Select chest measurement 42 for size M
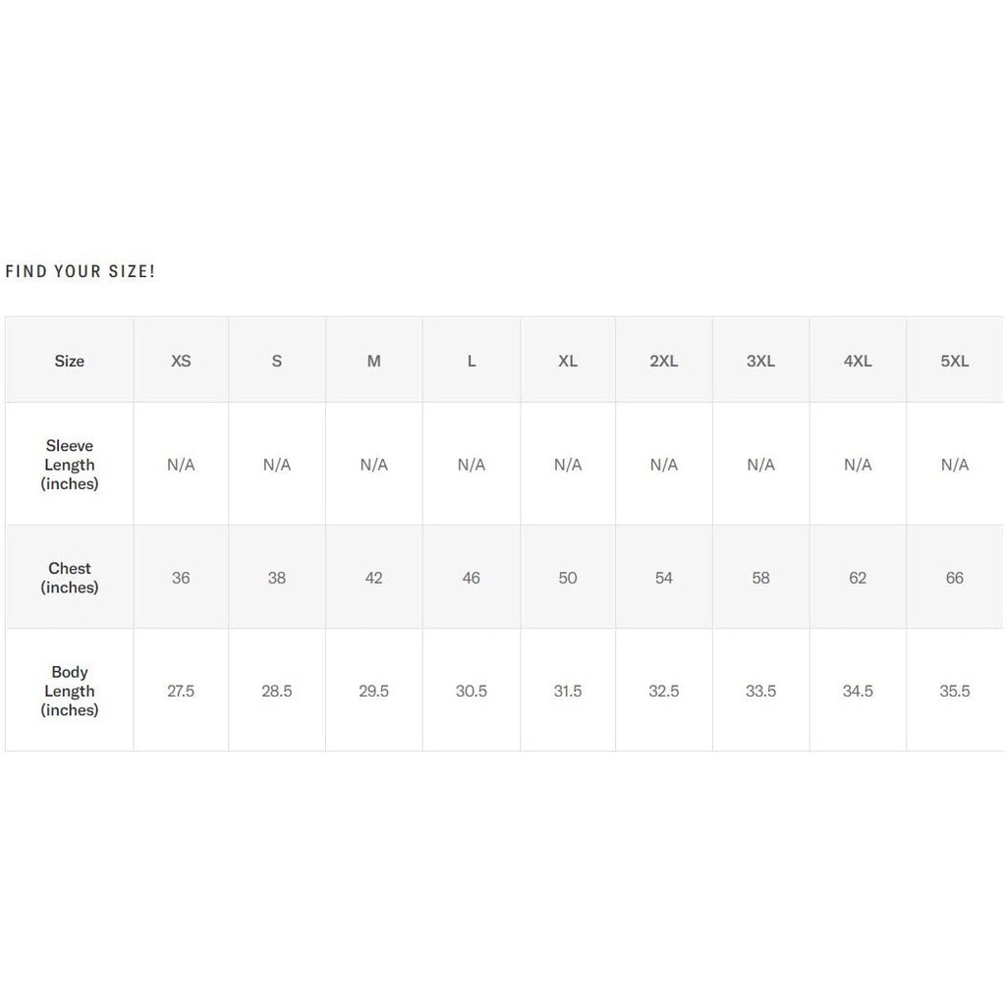Image resolution: width=1006 pixels, height=1006 pixels. tap(374, 578)
